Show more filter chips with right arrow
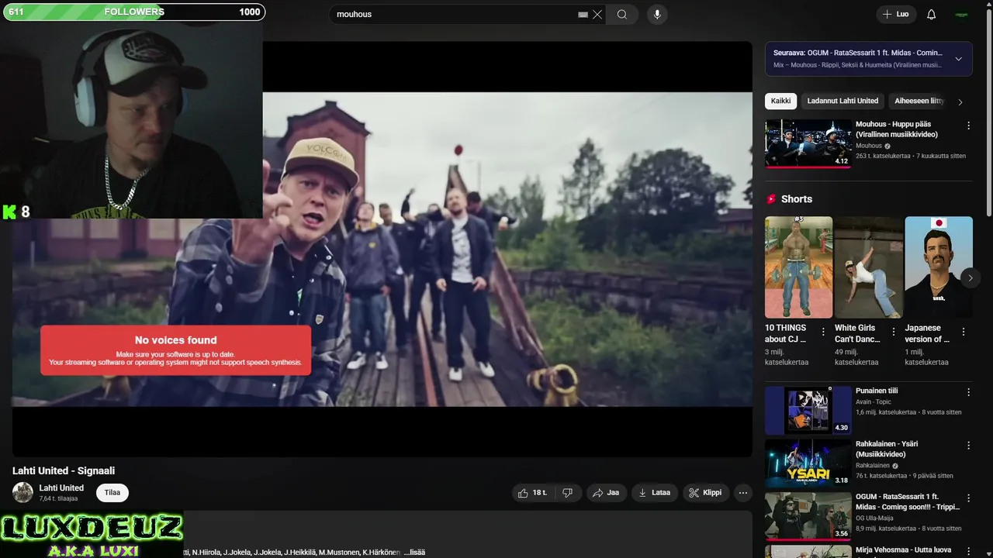This screenshot has height=558, width=993. pyautogui.click(x=960, y=102)
